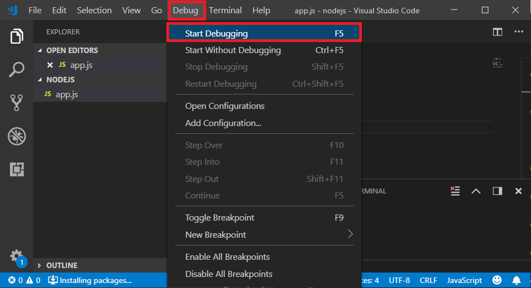
Task: Click the JavaScript language mode
Action: 464,280
